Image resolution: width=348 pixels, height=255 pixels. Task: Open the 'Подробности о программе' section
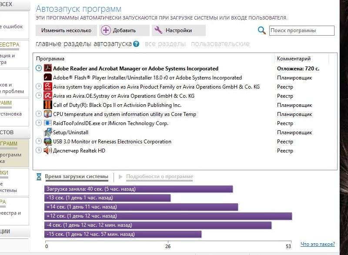159,177
